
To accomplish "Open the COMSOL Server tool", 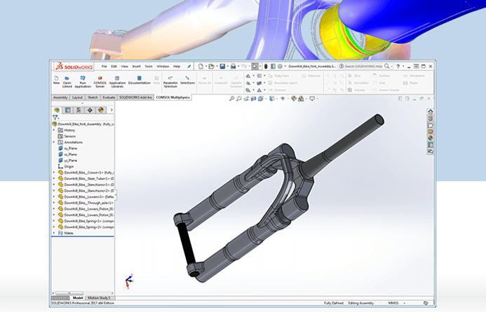I will click(x=100, y=82).
